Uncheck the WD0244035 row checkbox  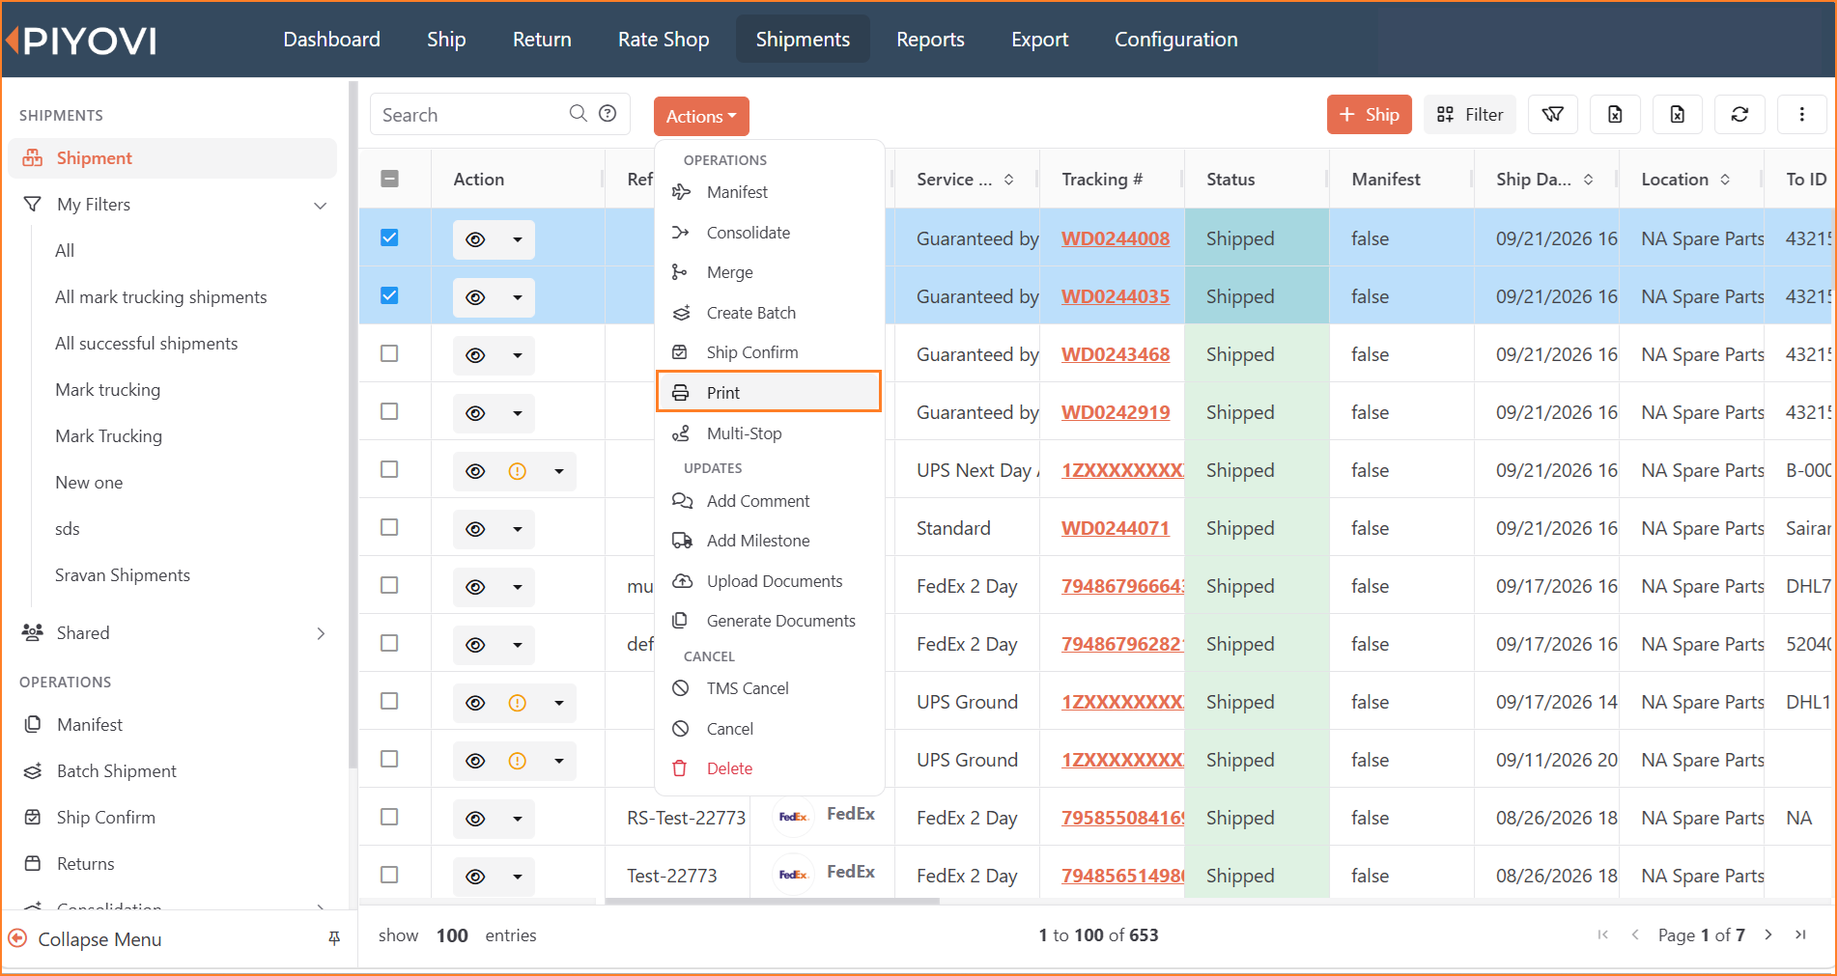(x=389, y=295)
